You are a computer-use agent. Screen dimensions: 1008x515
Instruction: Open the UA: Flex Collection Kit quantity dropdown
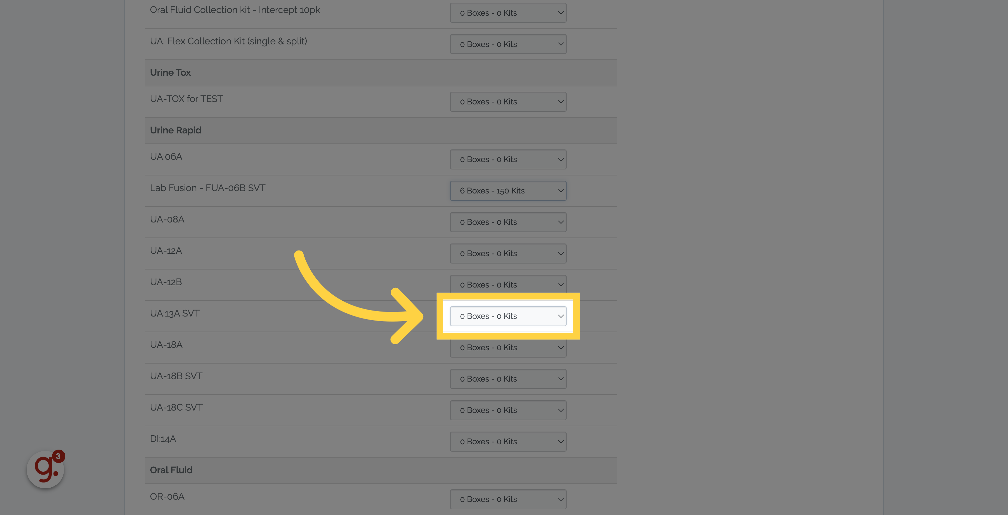click(508, 44)
